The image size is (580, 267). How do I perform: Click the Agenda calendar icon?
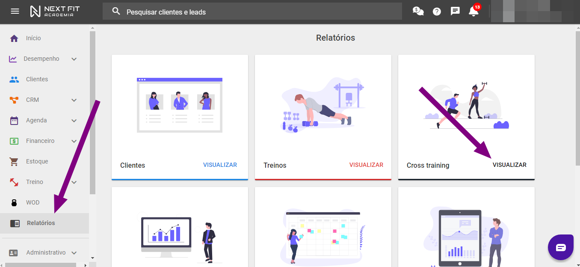pyautogui.click(x=14, y=120)
